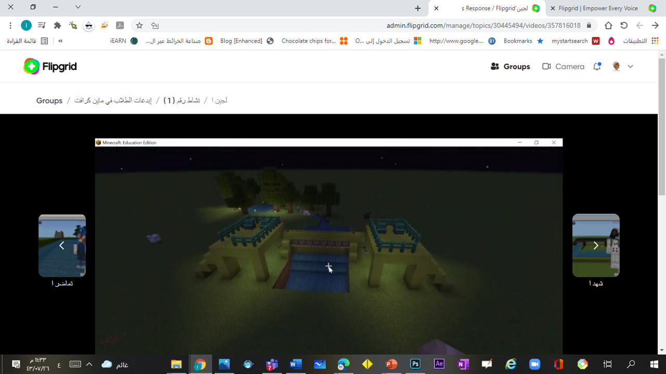The width and height of the screenshot is (666, 374).
Task: Open a new browser tab
Action: (418, 8)
